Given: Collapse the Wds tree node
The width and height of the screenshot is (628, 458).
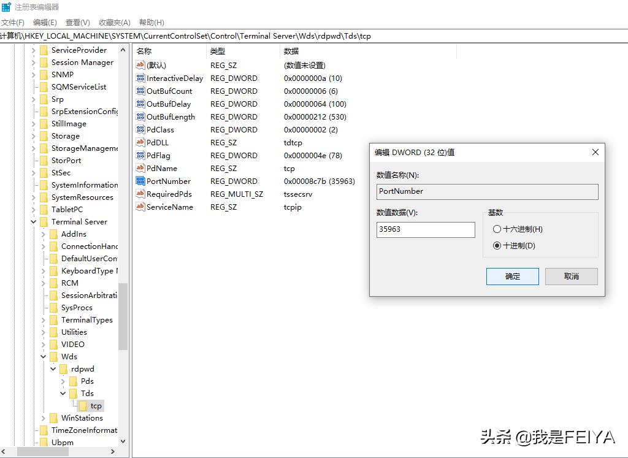Looking at the screenshot, I should (44, 356).
